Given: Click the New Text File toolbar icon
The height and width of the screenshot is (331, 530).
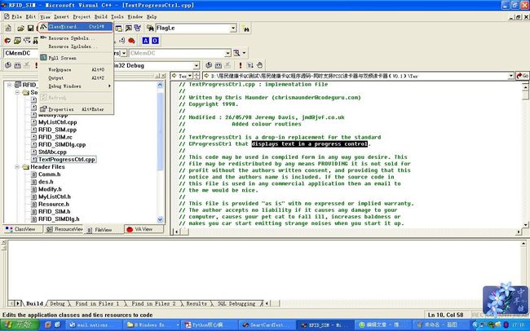Looking at the screenshot, I should 8,29.
